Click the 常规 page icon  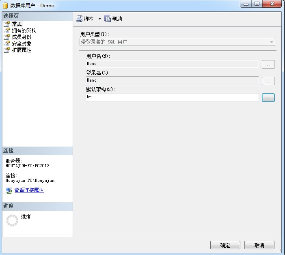click(x=7, y=24)
